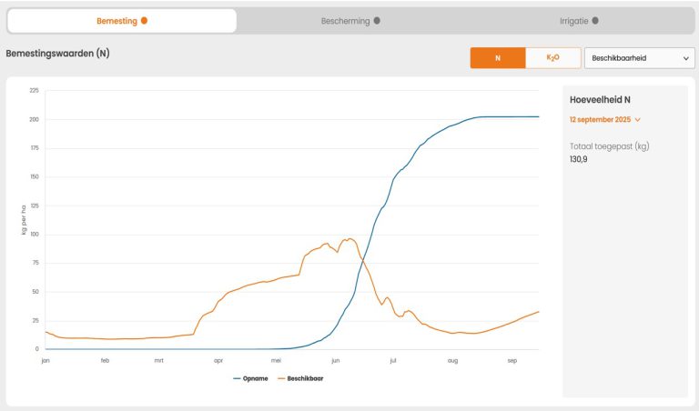Hide Beschikbaar series via legend label
Image resolution: width=699 pixels, height=411 pixels.
(x=305, y=377)
